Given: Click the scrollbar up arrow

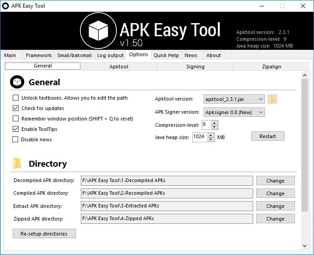Looking at the screenshot, I should [304, 75].
